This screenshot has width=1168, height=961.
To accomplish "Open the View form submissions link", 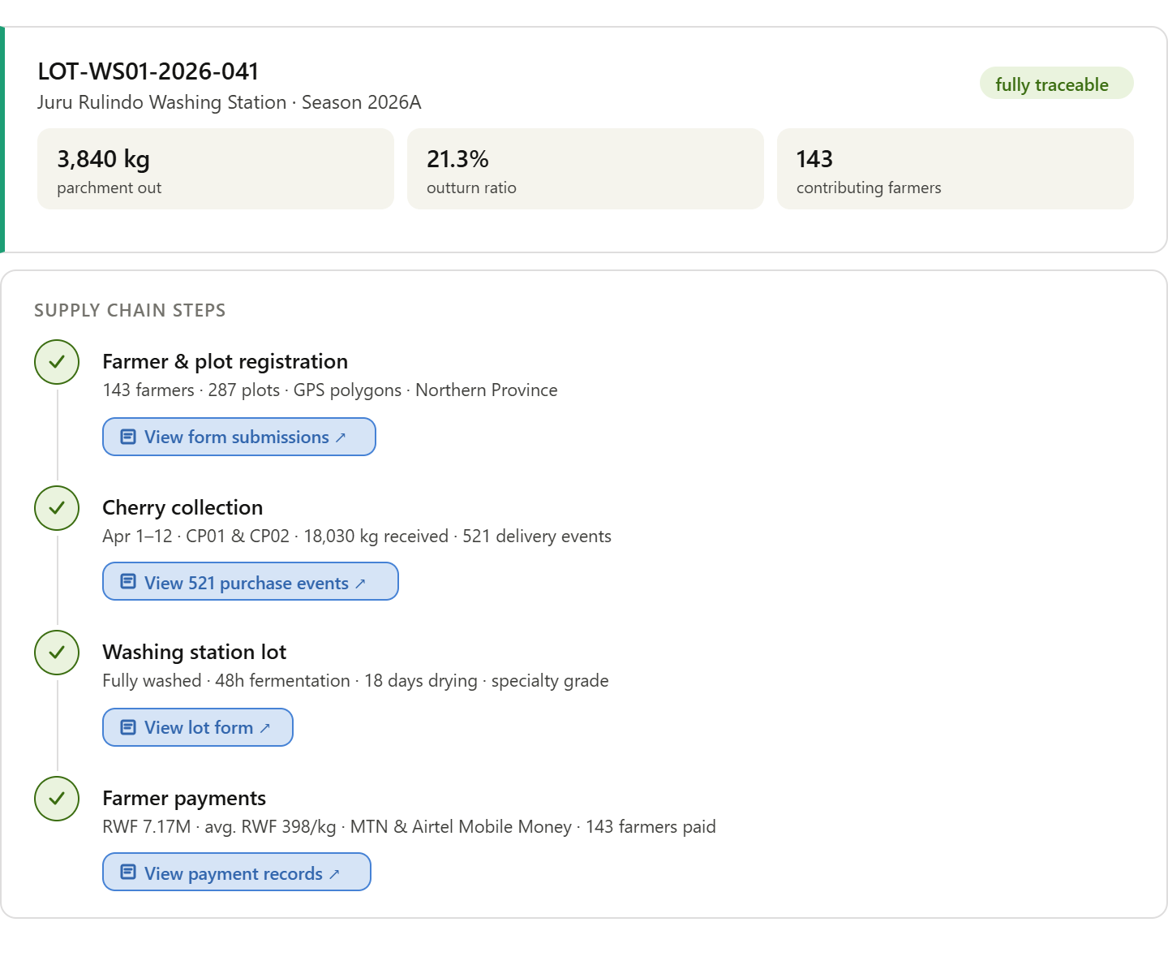I will coord(238,437).
